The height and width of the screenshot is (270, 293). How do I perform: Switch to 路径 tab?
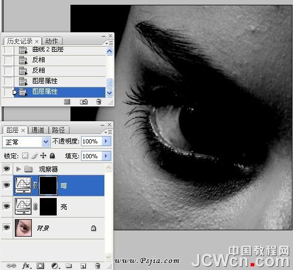(x=58, y=130)
